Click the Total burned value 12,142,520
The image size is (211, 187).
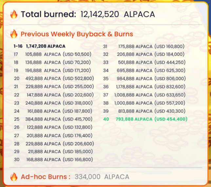pos(100,14)
